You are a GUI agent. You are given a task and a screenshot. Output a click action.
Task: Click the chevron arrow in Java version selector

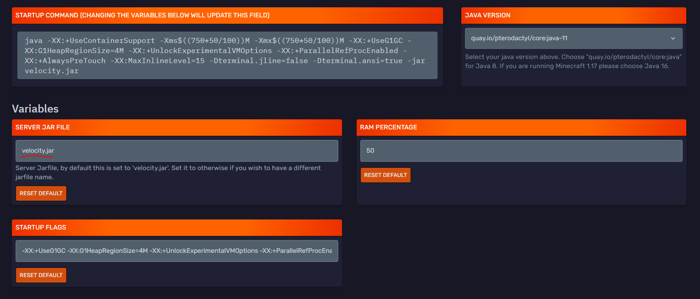tap(673, 38)
